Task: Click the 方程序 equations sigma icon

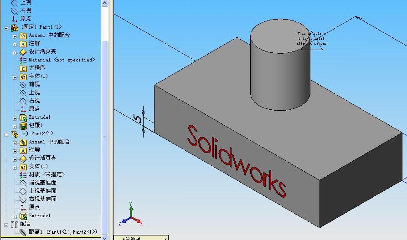Action: click(x=23, y=68)
